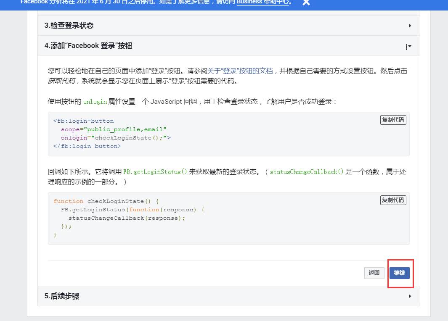Select the 4.添加"Facebook 登录"按钮 heading
The width and height of the screenshot is (448, 321).
[x=88, y=46]
